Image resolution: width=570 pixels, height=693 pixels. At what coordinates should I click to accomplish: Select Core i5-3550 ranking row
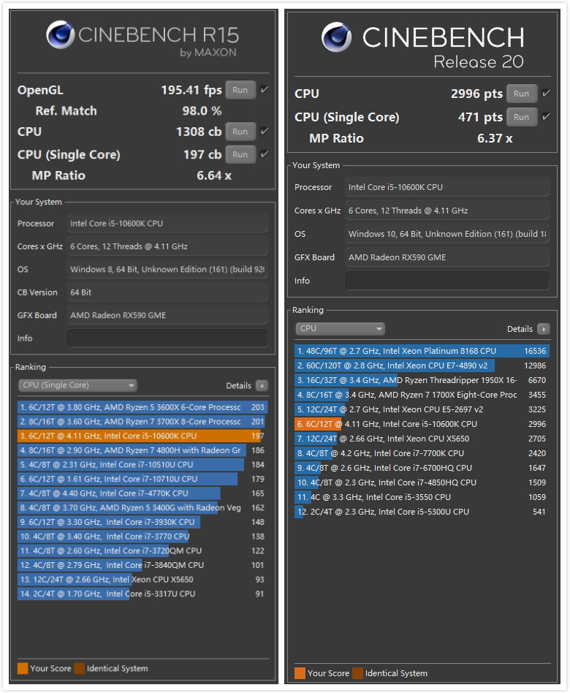(x=422, y=497)
